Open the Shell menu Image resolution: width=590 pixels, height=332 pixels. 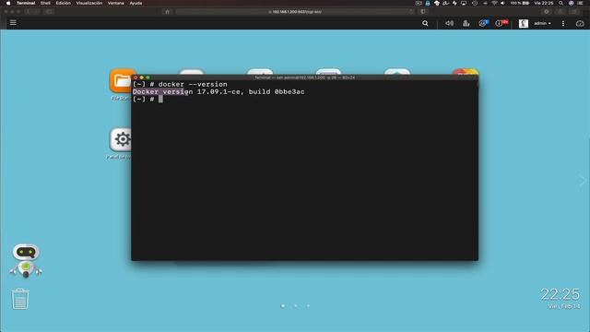pos(45,3)
